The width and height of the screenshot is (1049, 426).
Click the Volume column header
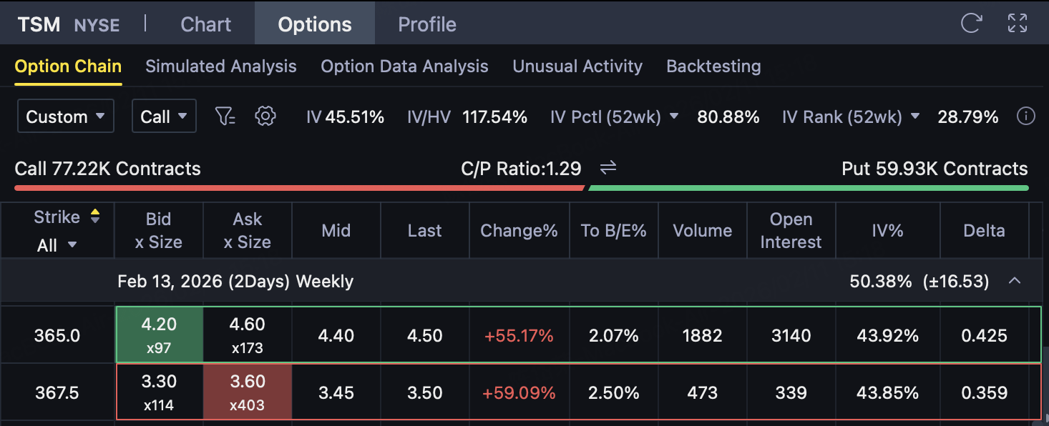point(702,231)
